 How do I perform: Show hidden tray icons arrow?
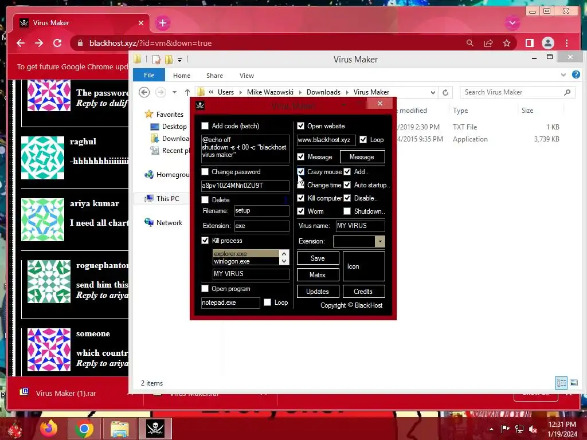tap(491, 429)
